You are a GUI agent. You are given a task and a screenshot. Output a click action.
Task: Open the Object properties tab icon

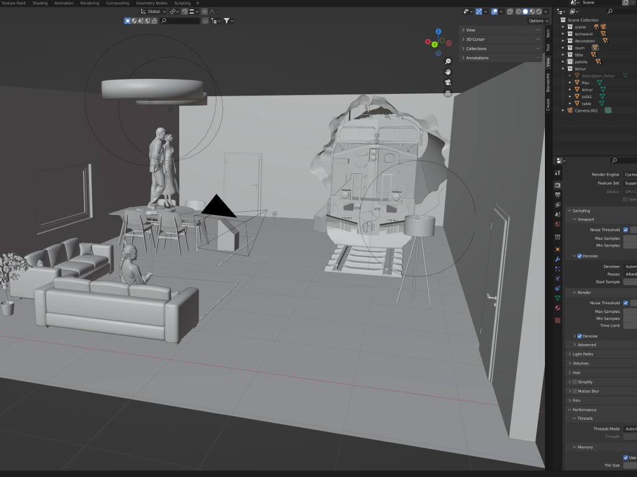click(x=558, y=250)
